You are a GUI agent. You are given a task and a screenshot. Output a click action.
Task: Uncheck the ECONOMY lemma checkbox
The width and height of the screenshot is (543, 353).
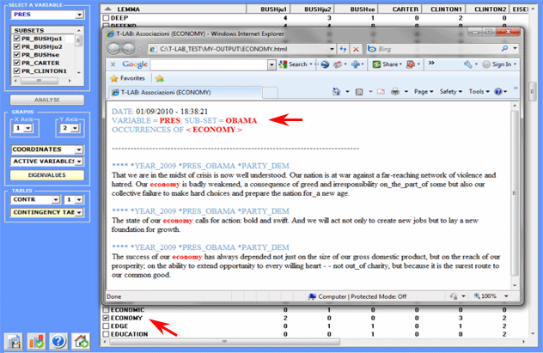(x=107, y=318)
